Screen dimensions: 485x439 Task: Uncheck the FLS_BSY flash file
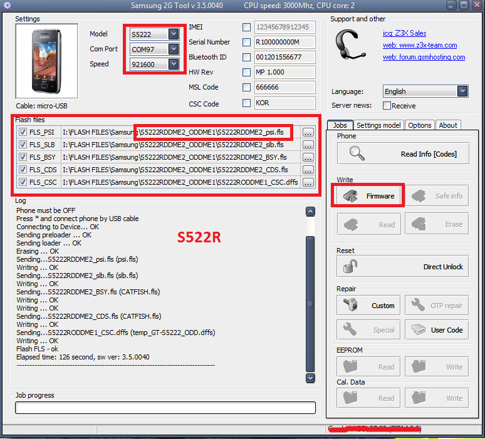23,157
